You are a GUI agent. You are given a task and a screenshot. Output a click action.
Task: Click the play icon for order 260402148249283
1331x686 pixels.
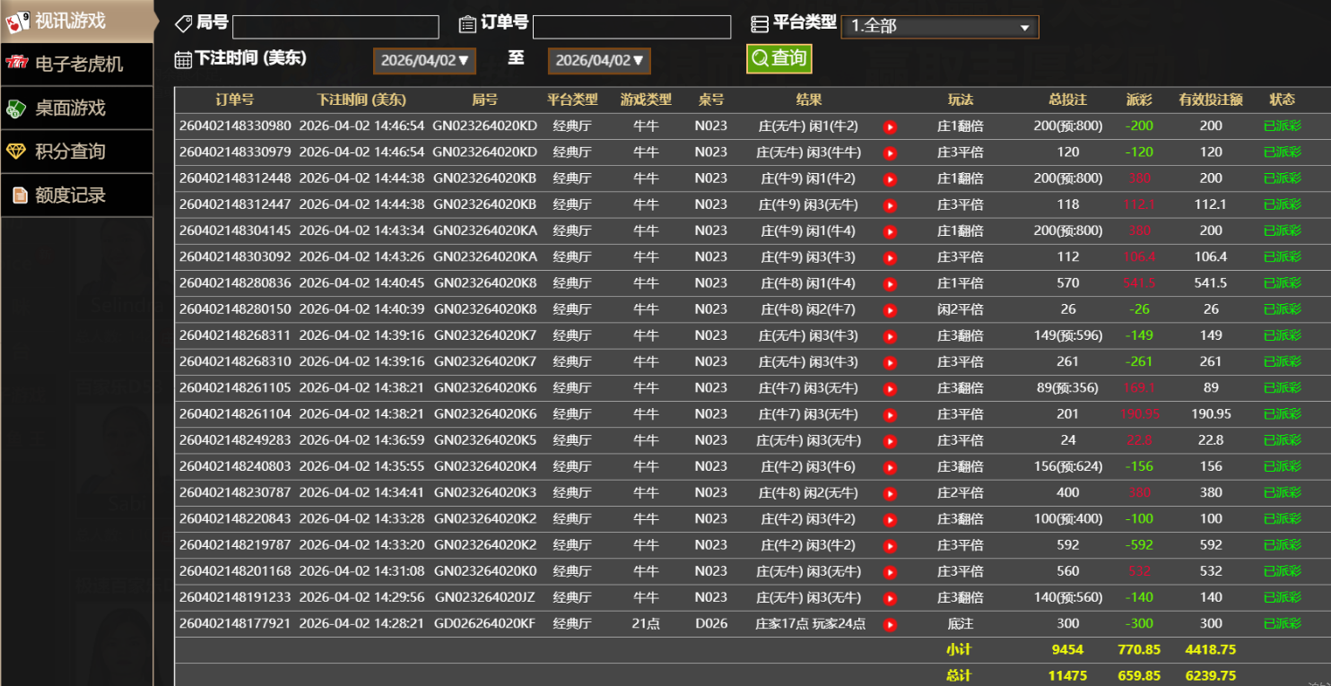pyautogui.click(x=890, y=441)
